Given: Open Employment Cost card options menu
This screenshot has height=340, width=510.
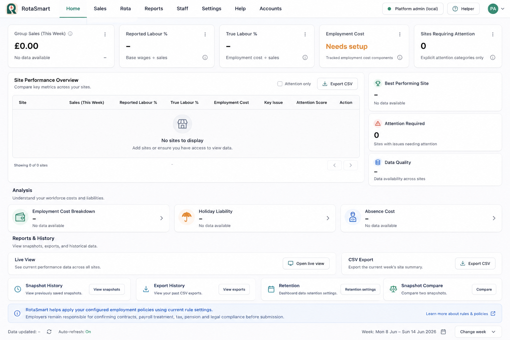Looking at the screenshot, I should [x=399, y=34].
